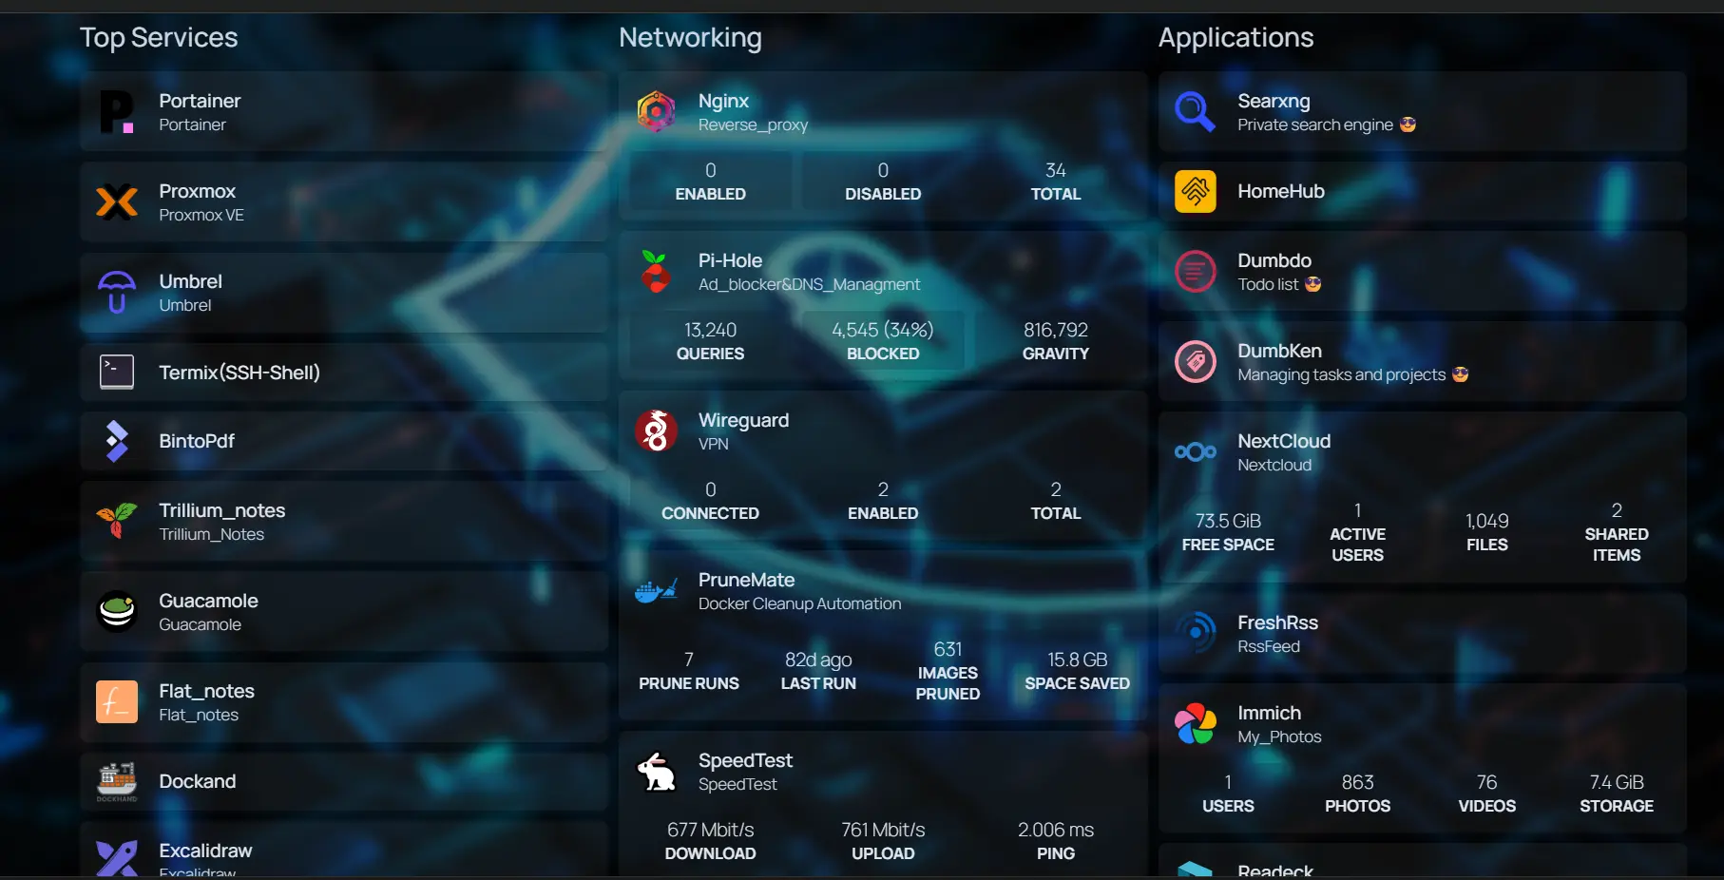Collapse the Applications group heading
This screenshot has height=880, width=1724.
pyautogui.click(x=1236, y=38)
